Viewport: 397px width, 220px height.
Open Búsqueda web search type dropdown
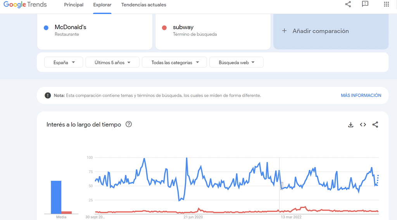236,62
